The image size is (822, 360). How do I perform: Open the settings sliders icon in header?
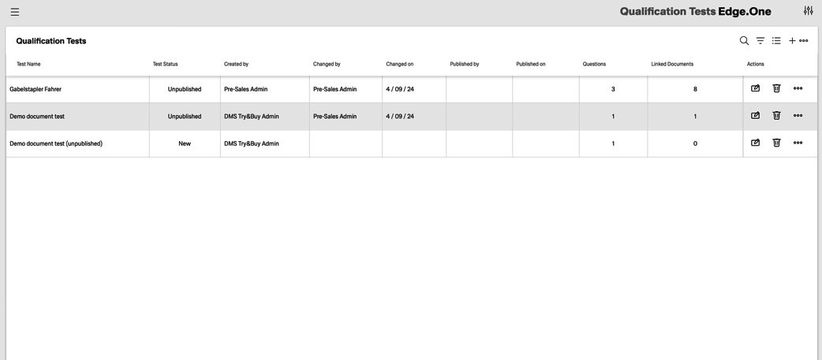pyautogui.click(x=808, y=11)
